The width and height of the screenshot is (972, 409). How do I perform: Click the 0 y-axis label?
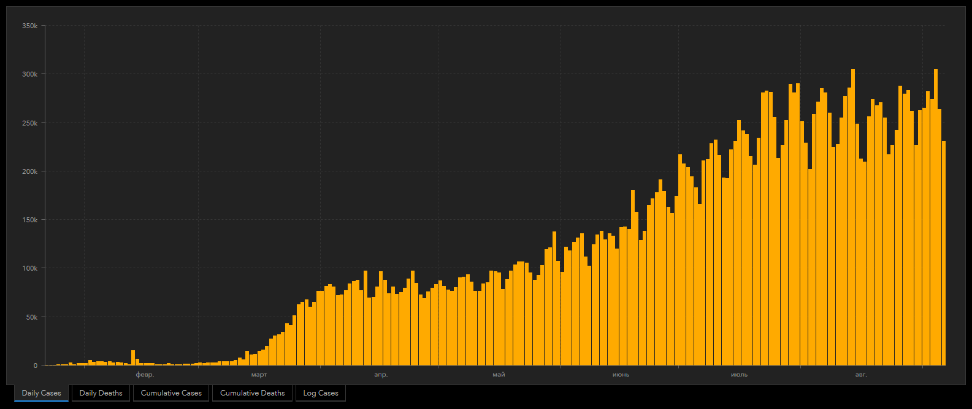click(36, 366)
